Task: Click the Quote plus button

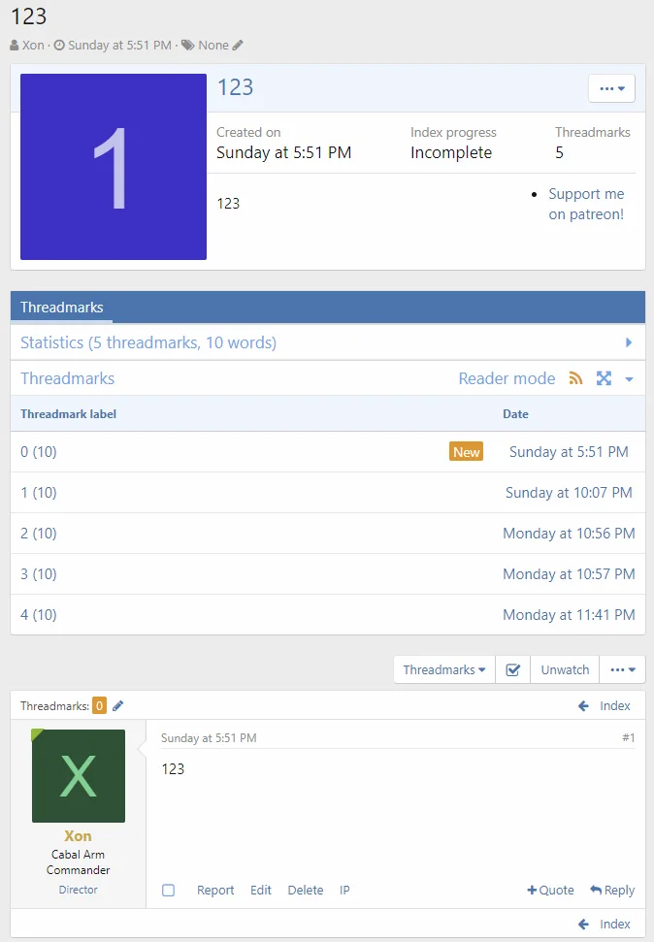Action: coord(550,890)
